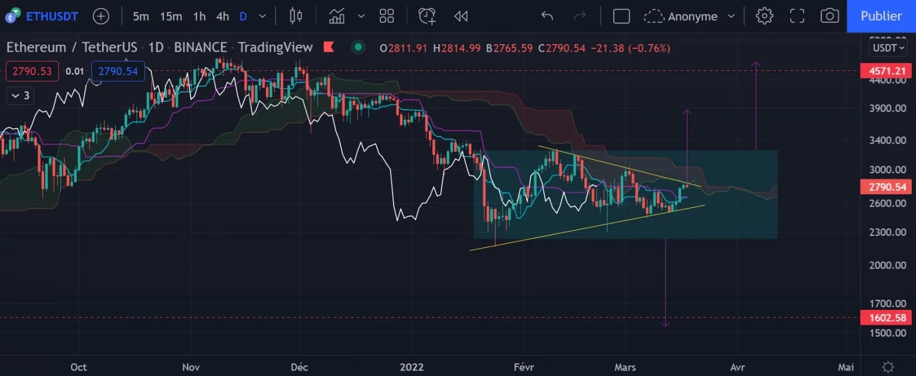
Task: Open indicator templates grid icon
Action: (x=386, y=16)
